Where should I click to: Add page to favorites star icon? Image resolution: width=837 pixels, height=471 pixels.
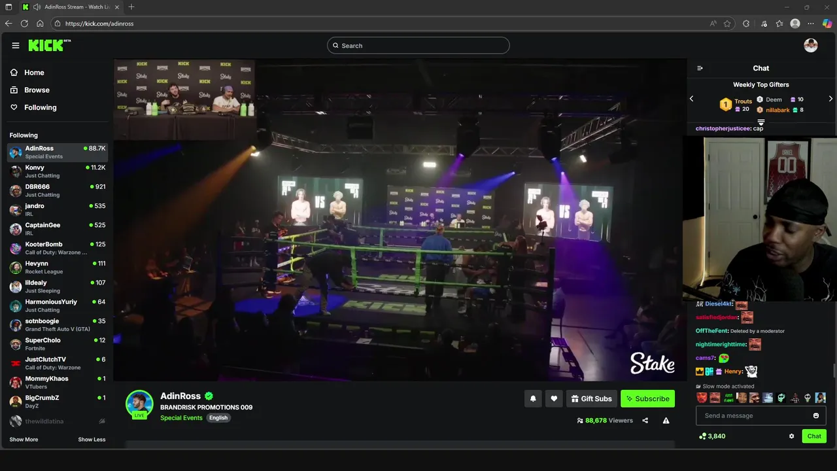click(x=727, y=24)
